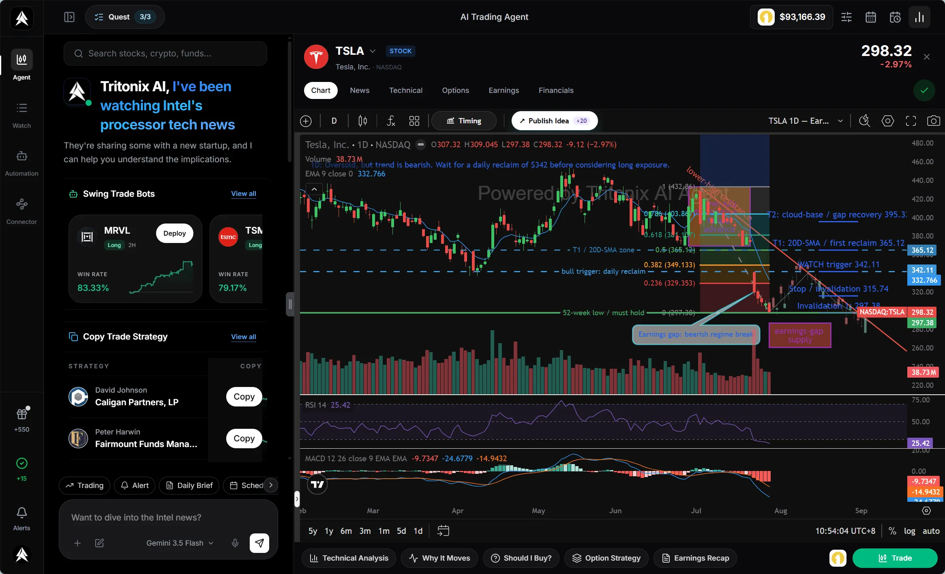Viewport: 945px width, 574px height.
Task: Toggle the Timing overlay button
Action: click(464, 121)
